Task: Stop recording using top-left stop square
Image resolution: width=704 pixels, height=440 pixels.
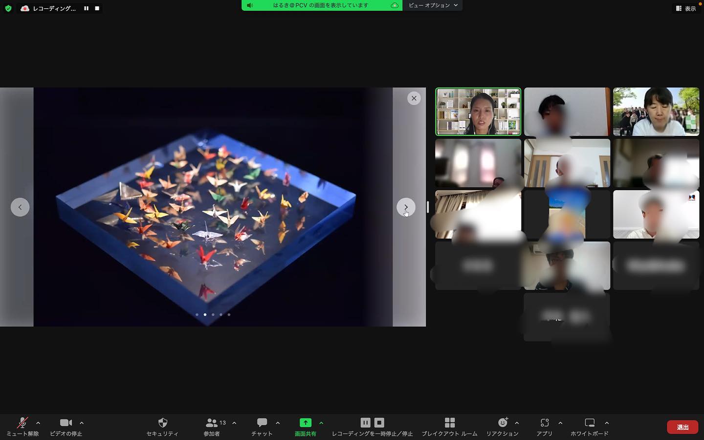Action: click(x=97, y=8)
